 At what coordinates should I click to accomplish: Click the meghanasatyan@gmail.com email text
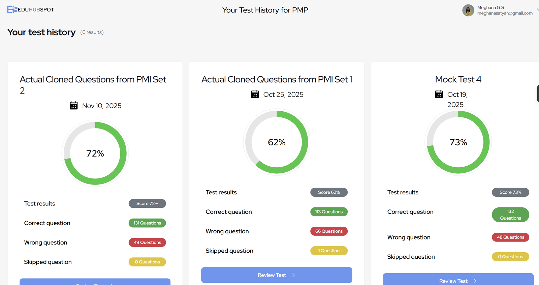[x=505, y=13]
